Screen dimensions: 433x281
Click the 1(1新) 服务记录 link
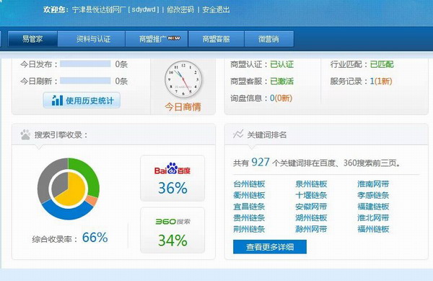pos(381,81)
